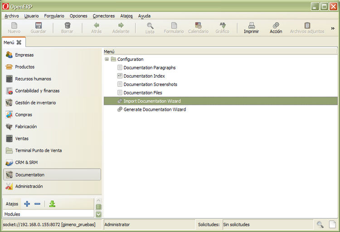This screenshot has height=232, width=340.
Task: Click the Acción toolbar icon
Action: tap(276, 25)
